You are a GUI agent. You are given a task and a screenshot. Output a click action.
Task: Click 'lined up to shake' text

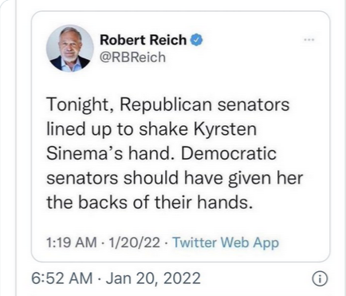pyautogui.click(x=118, y=129)
